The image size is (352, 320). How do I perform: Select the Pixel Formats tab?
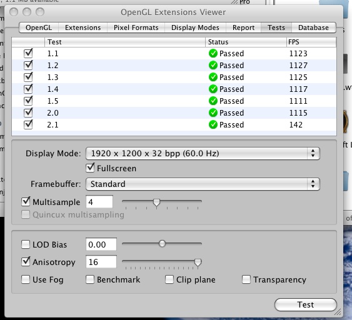(136, 27)
